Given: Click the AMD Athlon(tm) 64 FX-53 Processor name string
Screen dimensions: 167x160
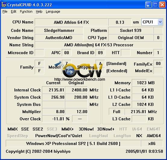Looking at the screenshot, I should 99,45.
